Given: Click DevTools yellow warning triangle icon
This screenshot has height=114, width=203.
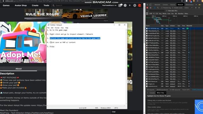Looking at the screenshot, I should click(x=200, y=5).
